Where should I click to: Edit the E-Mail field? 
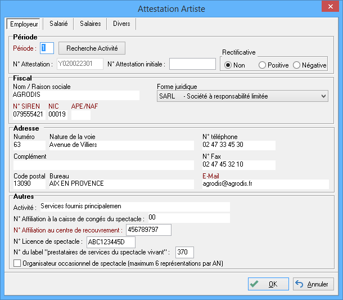click(265, 184)
